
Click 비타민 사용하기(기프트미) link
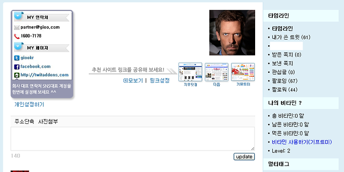click(302, 142)
